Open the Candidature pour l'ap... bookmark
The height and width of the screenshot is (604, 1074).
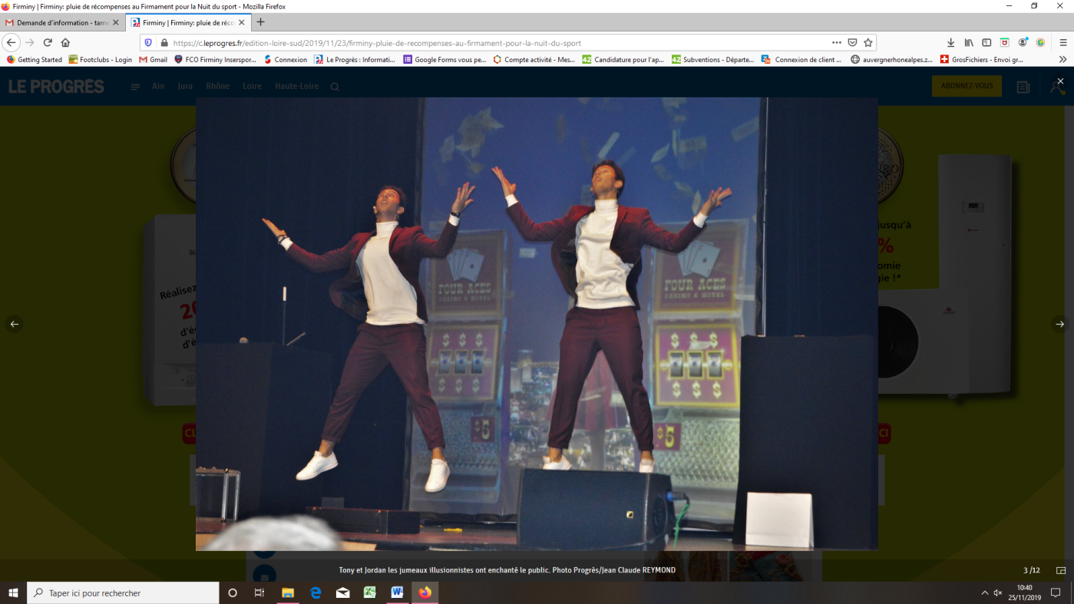[623, 59]
